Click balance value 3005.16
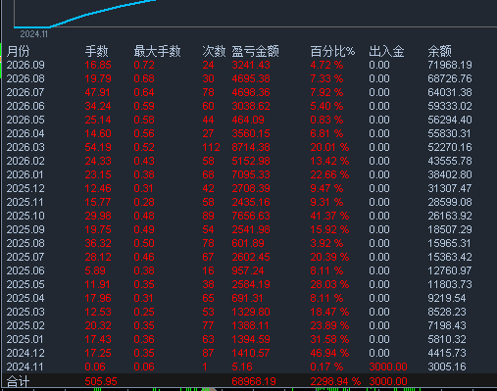 click(447, 367)
